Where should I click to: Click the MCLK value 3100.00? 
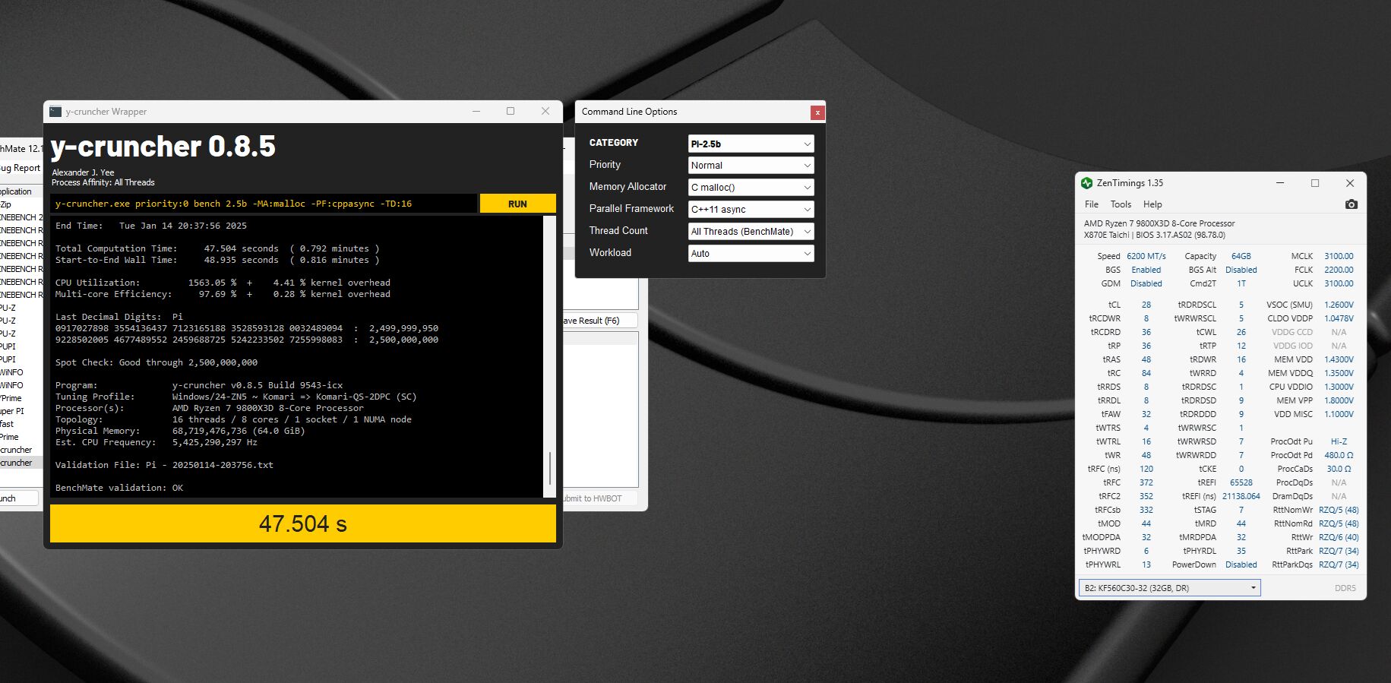(1339, 256)
